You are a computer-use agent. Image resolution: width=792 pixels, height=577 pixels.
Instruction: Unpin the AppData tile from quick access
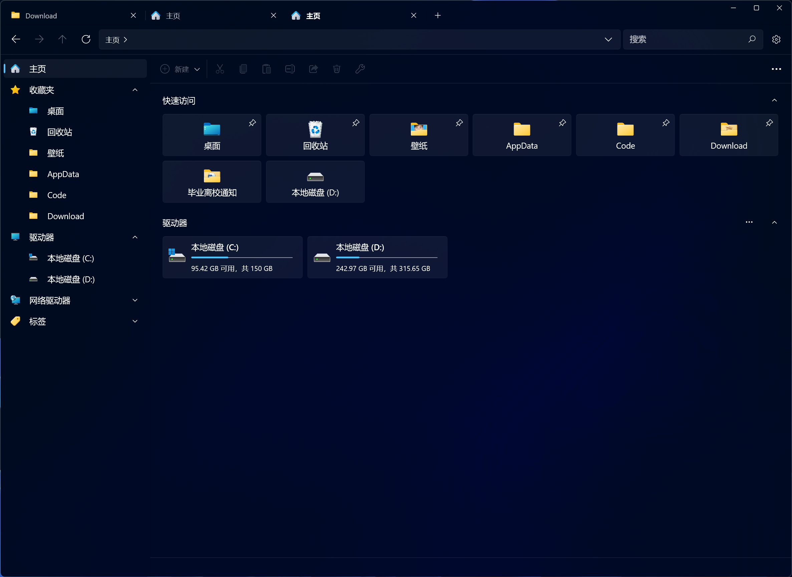(x=562, y=123)
